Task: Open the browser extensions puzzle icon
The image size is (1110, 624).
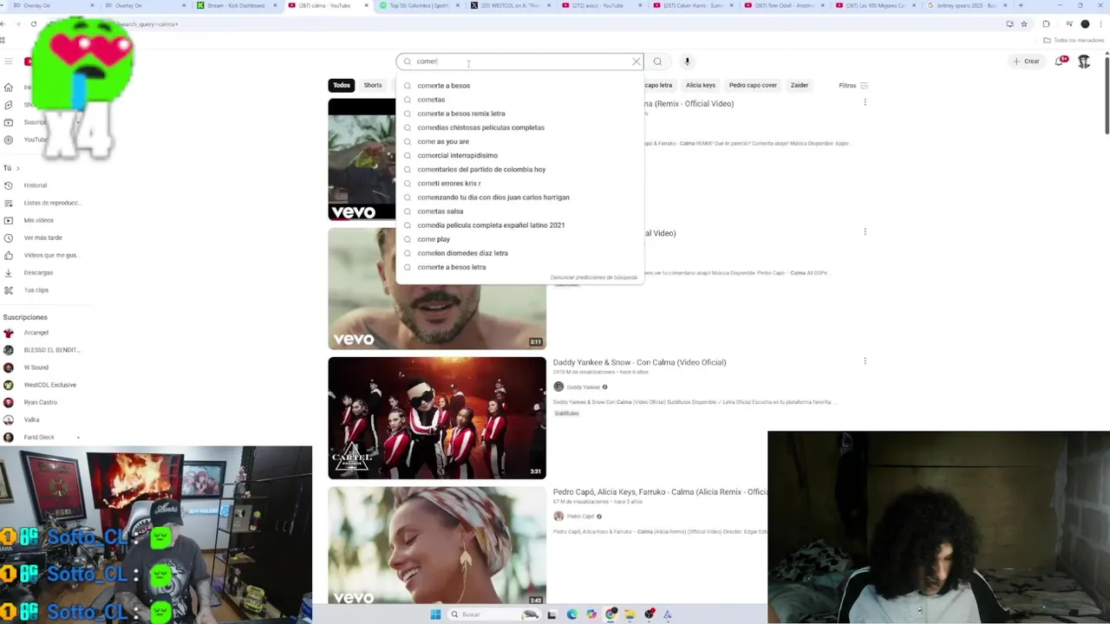Action: coord(1046,24)
